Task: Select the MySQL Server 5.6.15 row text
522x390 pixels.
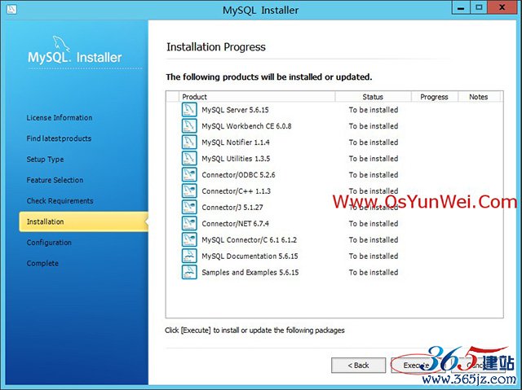Action: (235, 110)
